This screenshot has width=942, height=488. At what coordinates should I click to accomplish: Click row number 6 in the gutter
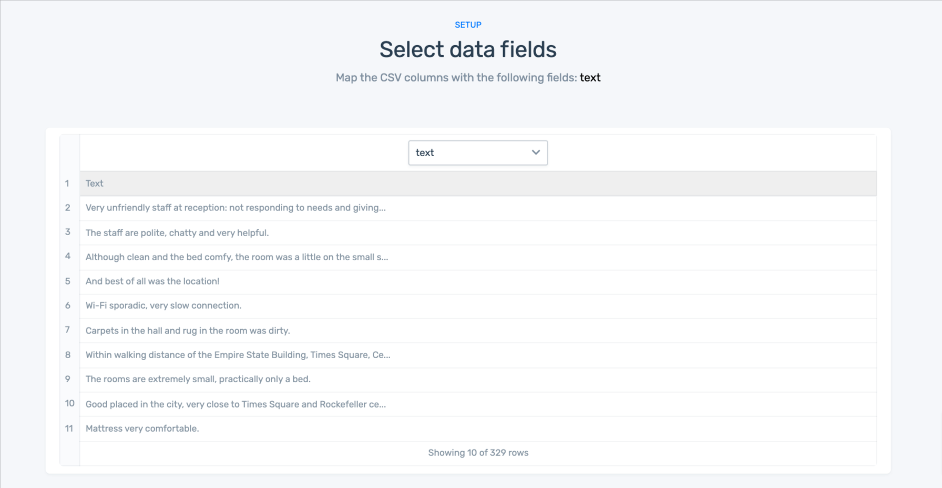[68, 306]
